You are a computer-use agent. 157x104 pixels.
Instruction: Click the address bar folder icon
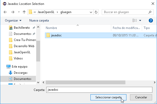click(x=30, y=12)
